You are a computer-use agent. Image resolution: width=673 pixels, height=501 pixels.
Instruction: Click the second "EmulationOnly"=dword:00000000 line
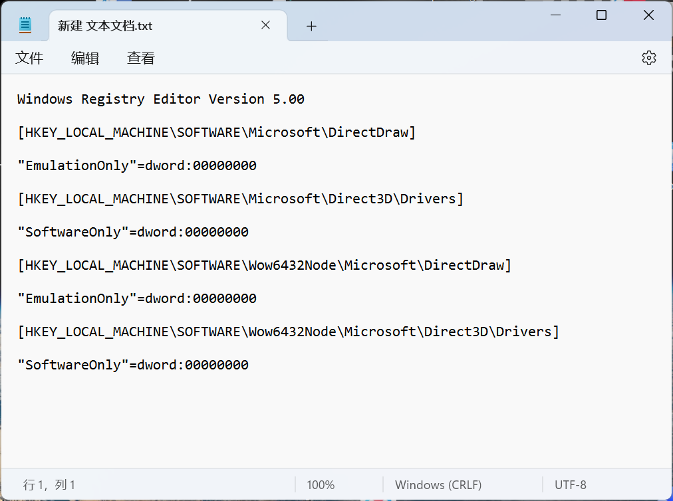[138, 298]
